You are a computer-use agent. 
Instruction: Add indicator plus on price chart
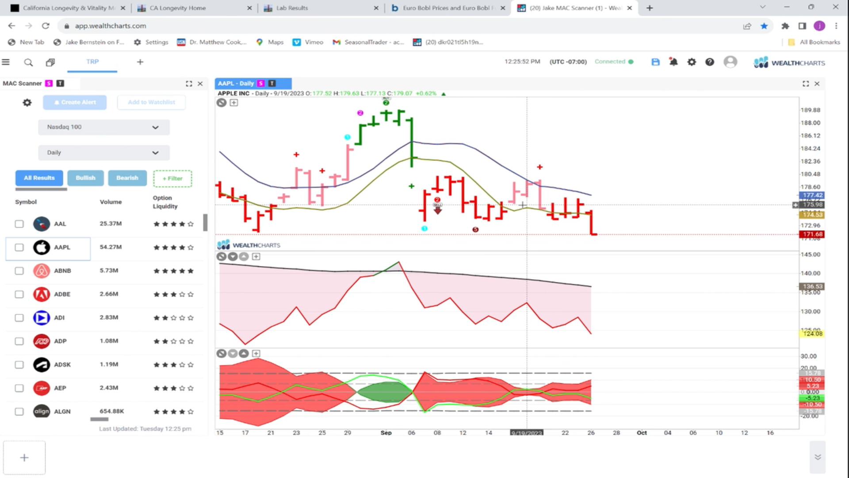[234, 103]
